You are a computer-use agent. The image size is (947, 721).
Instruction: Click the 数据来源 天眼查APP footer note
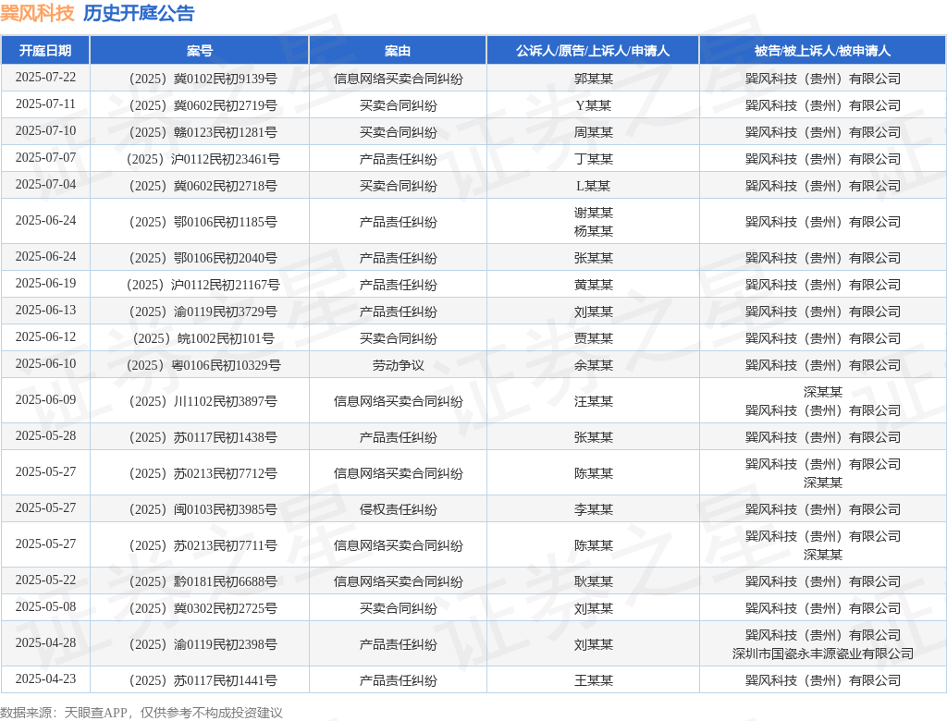point(141,713)
